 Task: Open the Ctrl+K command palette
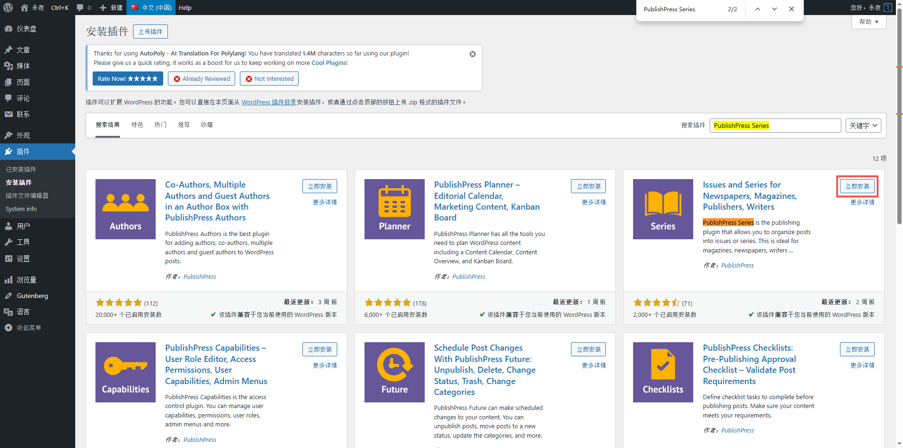(60, 8)
